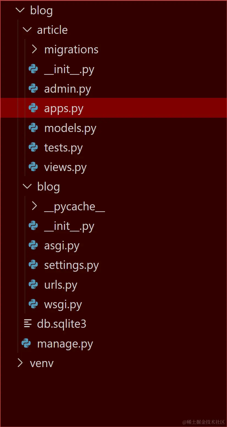Open the wsgi.py file
The height and width of the screenshot is (427, 227).
coord(63,305)
